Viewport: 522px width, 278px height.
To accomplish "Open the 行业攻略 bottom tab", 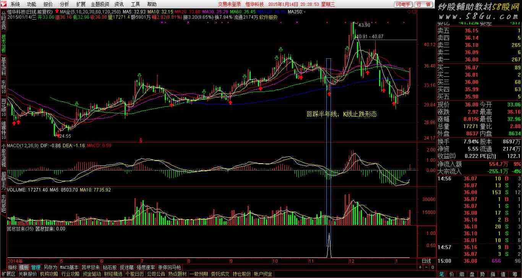I will click(x=70, y=274).
